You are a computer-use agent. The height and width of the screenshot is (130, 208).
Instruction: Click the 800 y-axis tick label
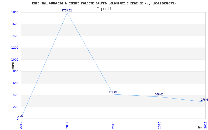(16, 71)
